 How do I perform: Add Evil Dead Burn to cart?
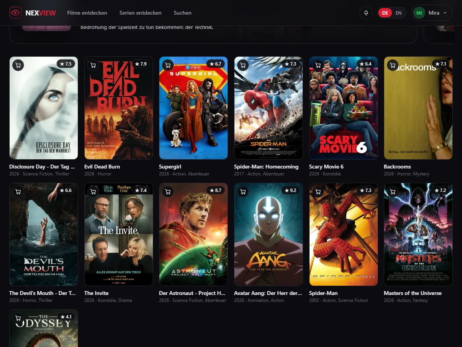pyautogui.click(x=93, y=65)
